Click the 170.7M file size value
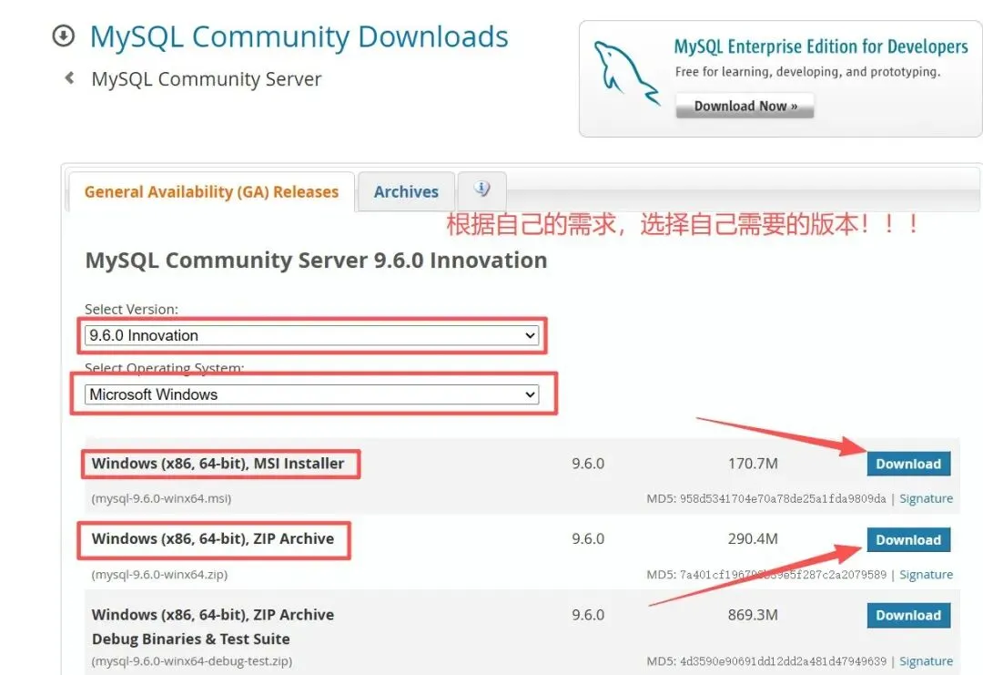This screenshot has height=675, width=983. tap(753, 464)
